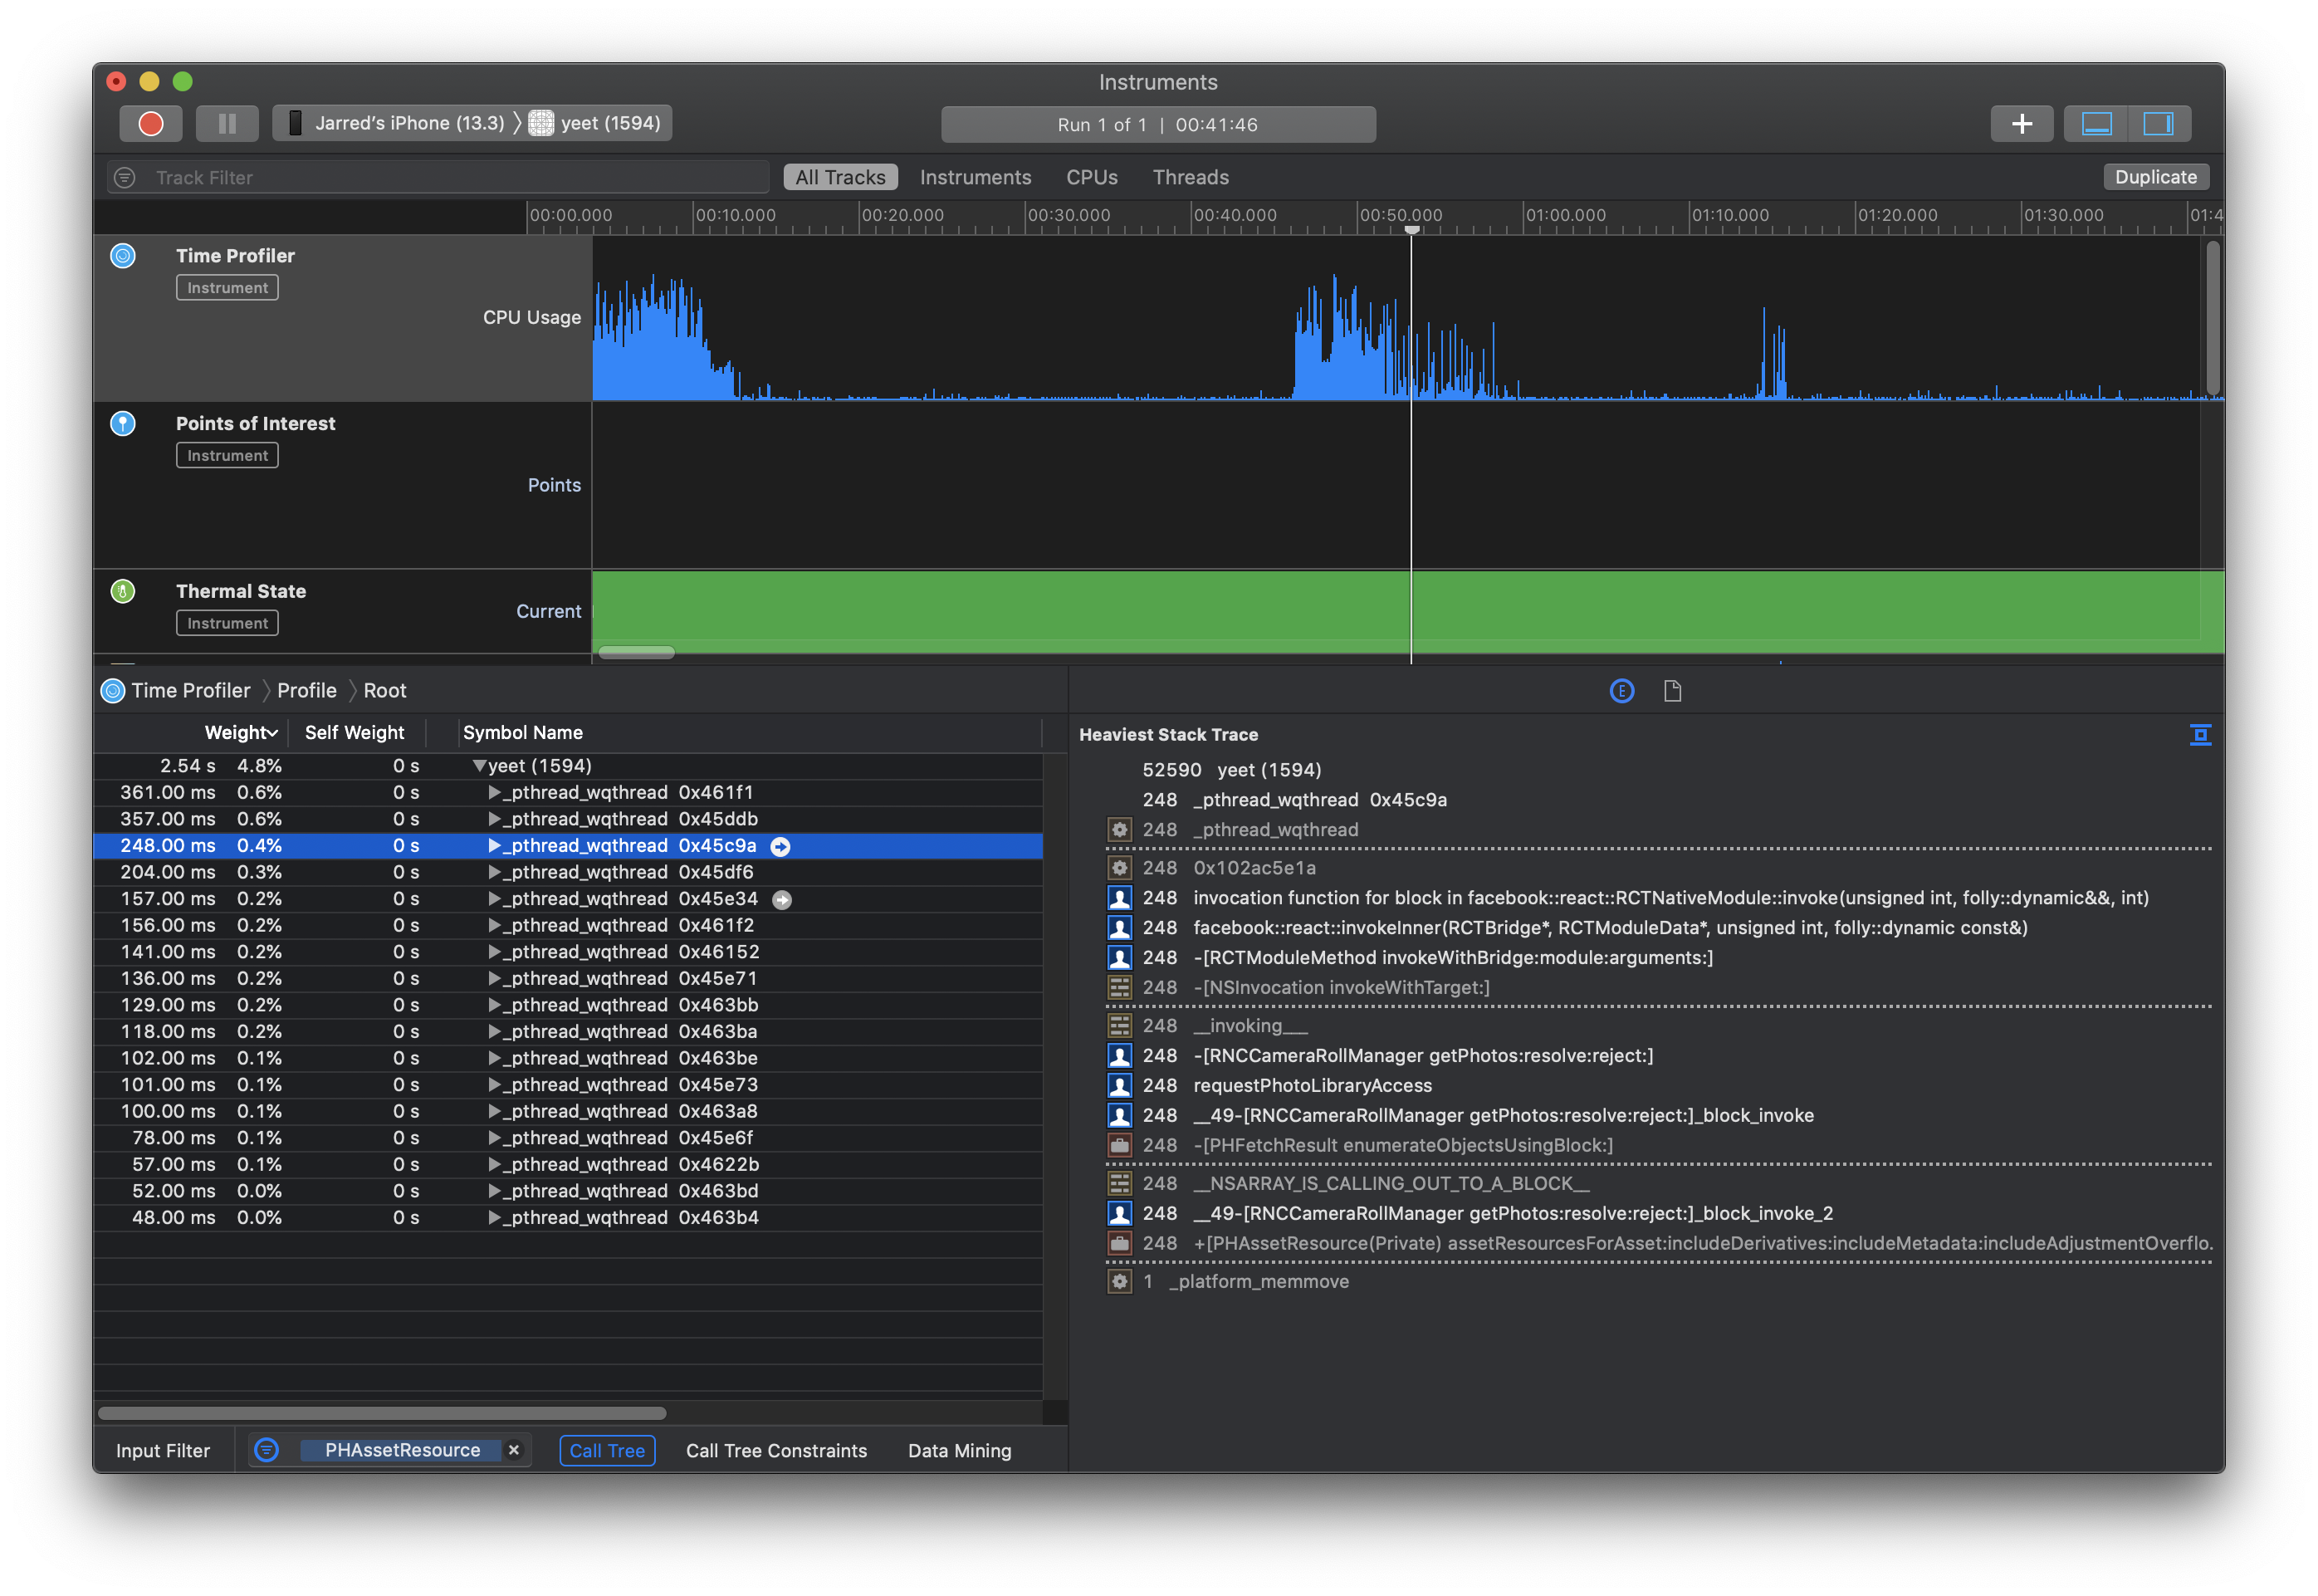The image size is (2318, 1596).
Task: Open the extended detail (E) icon
Action: pos(1621,691)
